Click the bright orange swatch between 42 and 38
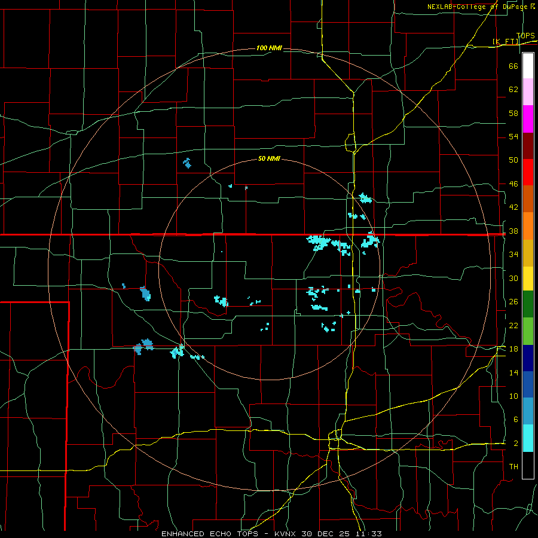 [528, 226]
